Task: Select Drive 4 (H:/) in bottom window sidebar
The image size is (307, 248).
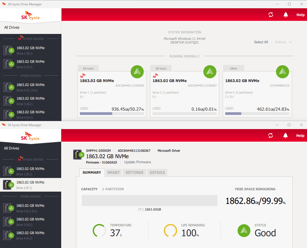Action: (30, 235)
